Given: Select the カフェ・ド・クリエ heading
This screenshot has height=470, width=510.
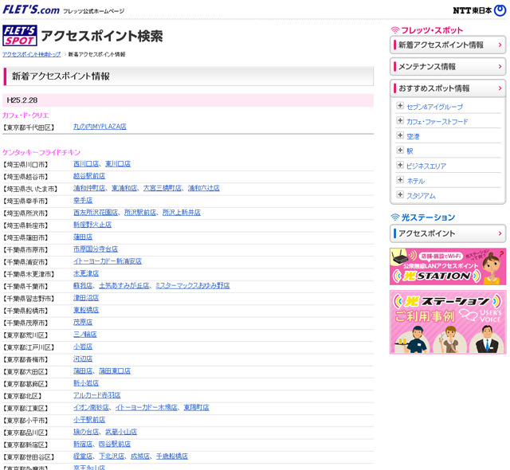Looking at the screenshot, I should tap(25, 116).
